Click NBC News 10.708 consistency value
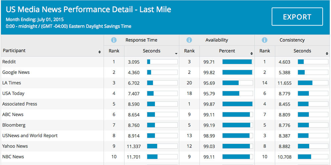Viewport: 331px width, 165px height. pyautogui.click(x=284, y=157)
